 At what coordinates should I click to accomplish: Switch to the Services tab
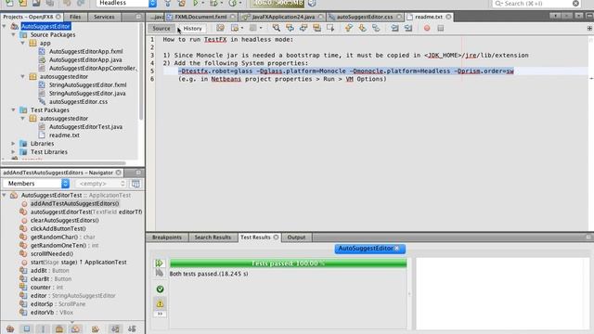coord(104,17)
